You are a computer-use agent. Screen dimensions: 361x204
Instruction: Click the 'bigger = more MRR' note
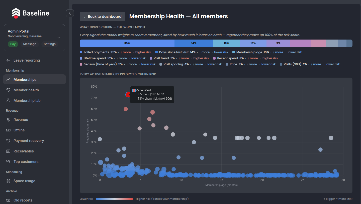tap(338, 199)
